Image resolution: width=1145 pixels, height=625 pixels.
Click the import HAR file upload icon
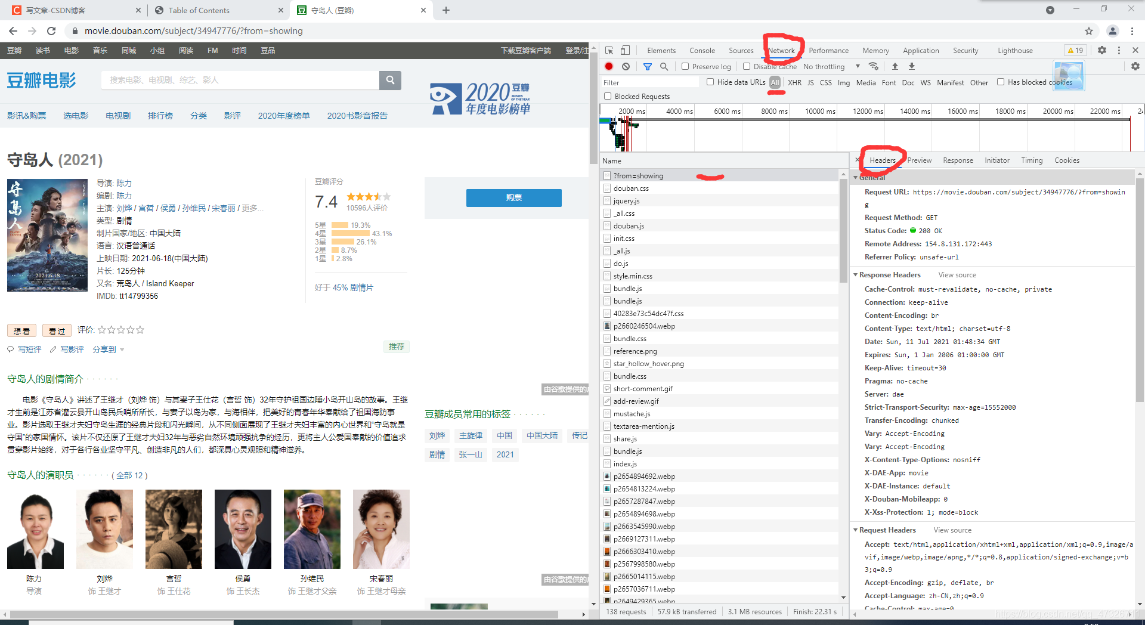pos(895,66)
